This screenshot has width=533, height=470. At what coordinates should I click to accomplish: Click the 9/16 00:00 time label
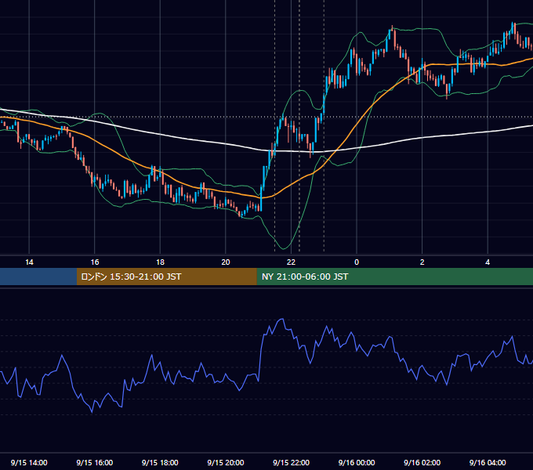357,462
